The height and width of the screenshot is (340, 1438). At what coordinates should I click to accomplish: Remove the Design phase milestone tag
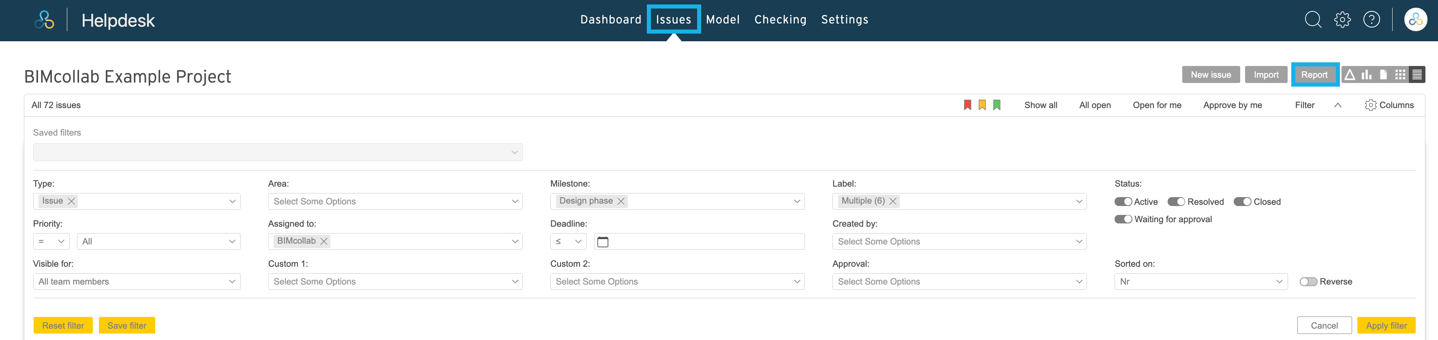[x=621, y=201]
